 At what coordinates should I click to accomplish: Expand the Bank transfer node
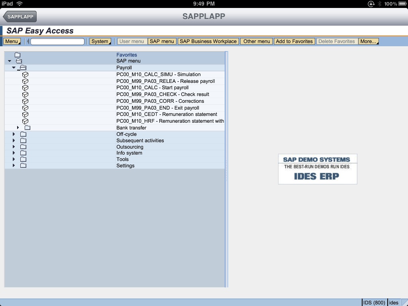(18, 127)
